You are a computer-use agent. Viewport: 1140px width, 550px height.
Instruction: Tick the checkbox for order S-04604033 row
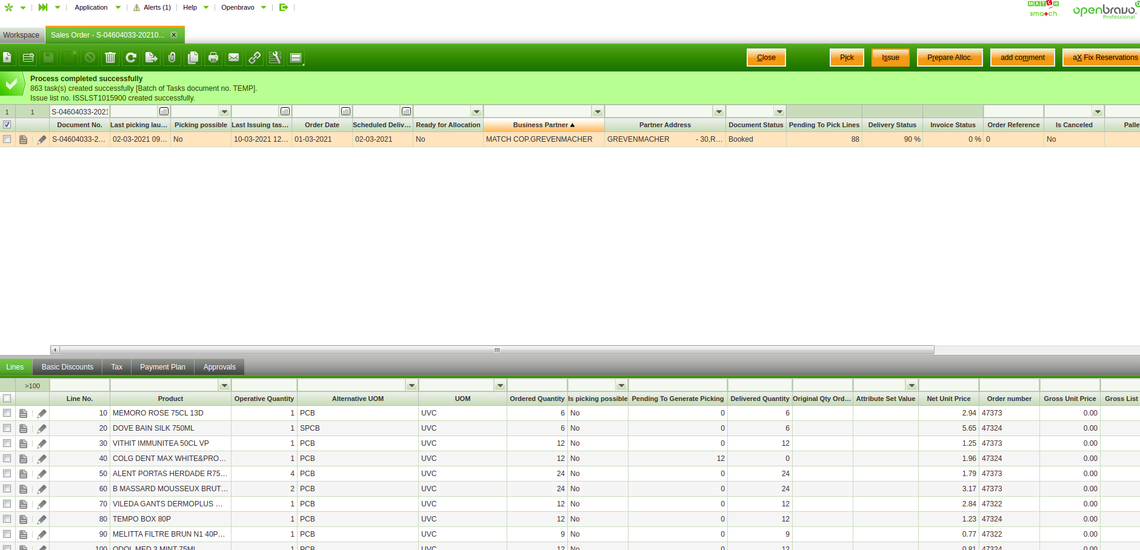click(7, 139)
